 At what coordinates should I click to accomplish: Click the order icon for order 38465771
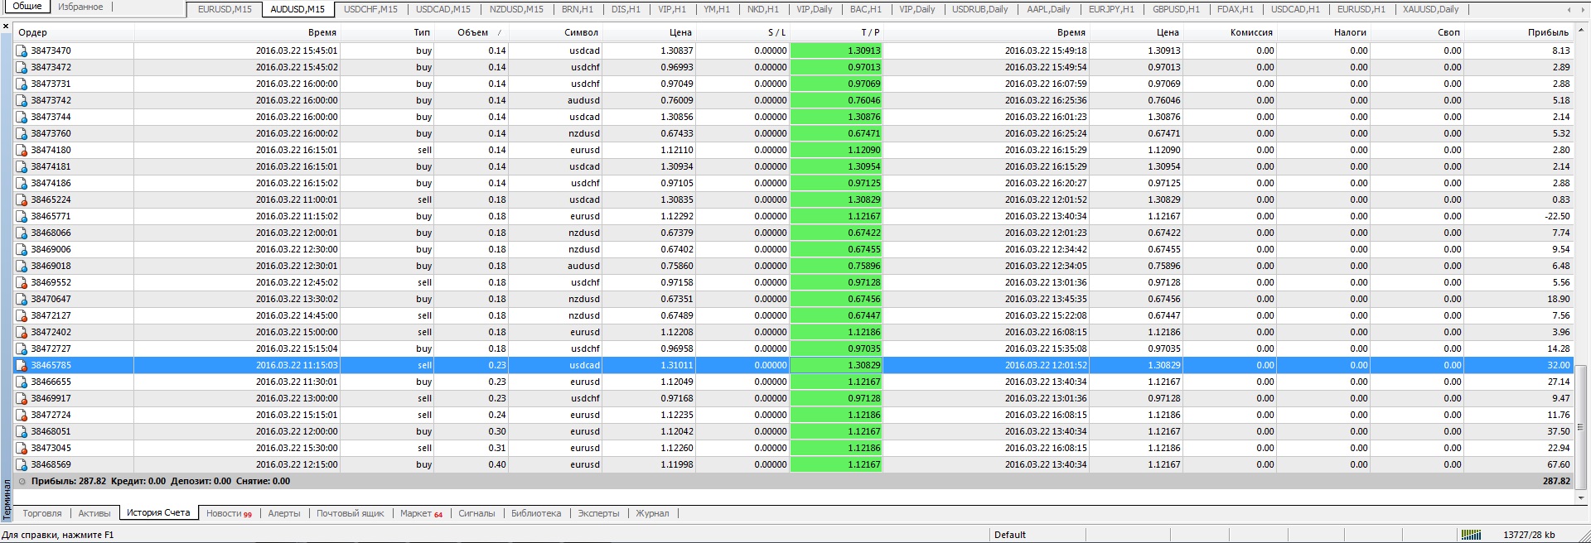point(22,216)
